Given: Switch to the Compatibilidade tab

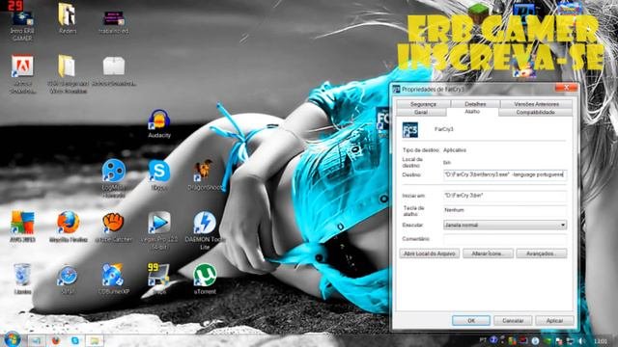Looking at the screenshot, I should click(535, 112).
